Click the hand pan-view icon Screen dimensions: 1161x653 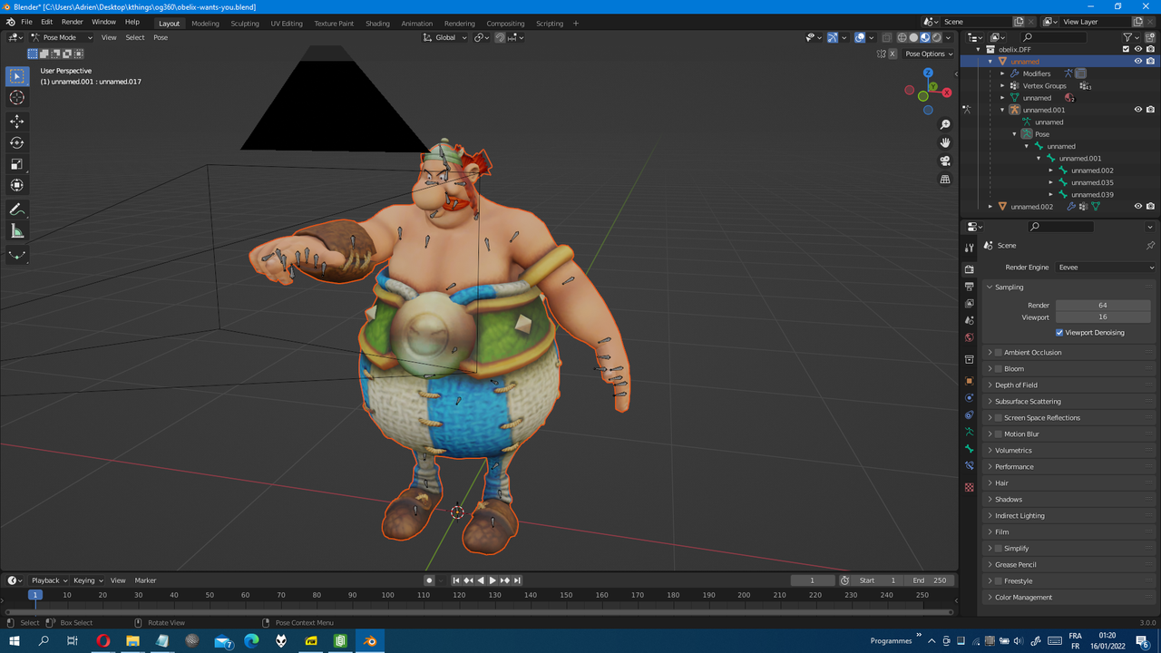[x=945, y=142]
